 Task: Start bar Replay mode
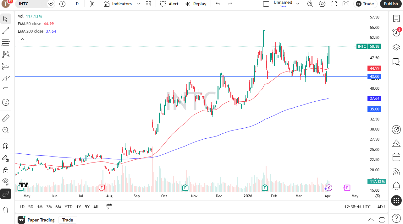(x=196, y=4)
